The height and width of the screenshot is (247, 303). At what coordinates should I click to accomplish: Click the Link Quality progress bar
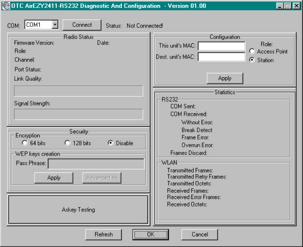pyautogui.click(x=78, y=91)
